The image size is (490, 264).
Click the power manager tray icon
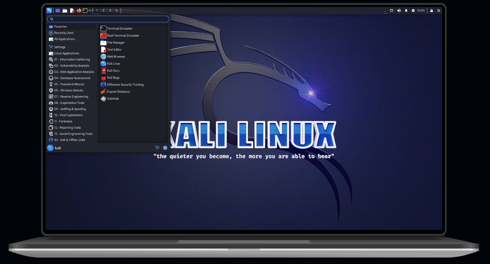pyautogui.click(x=413, y=11)
